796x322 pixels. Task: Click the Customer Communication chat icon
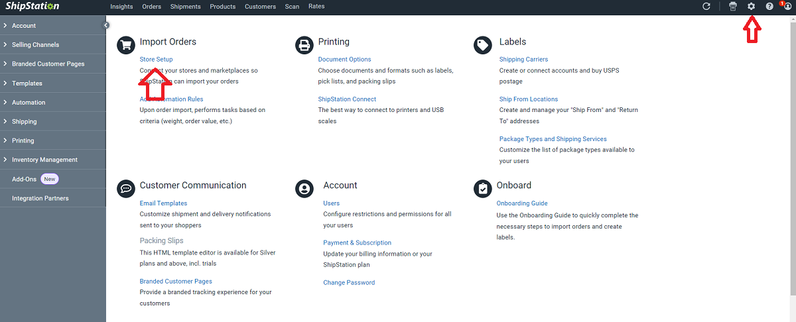pos(126,189)
